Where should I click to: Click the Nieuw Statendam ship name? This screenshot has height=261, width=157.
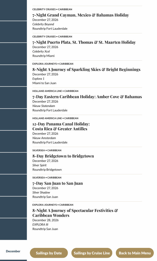pos(44,106)
